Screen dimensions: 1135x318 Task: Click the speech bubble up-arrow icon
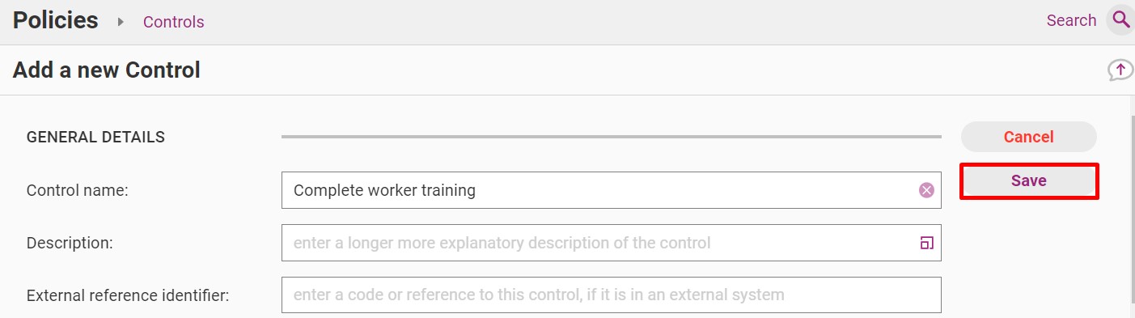pyautogui.click(x=1120, y=70)
